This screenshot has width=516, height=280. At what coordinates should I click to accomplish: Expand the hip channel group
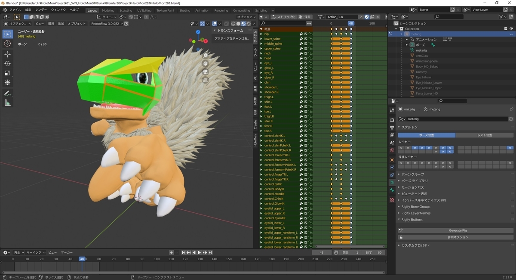[x=261, y=34]
